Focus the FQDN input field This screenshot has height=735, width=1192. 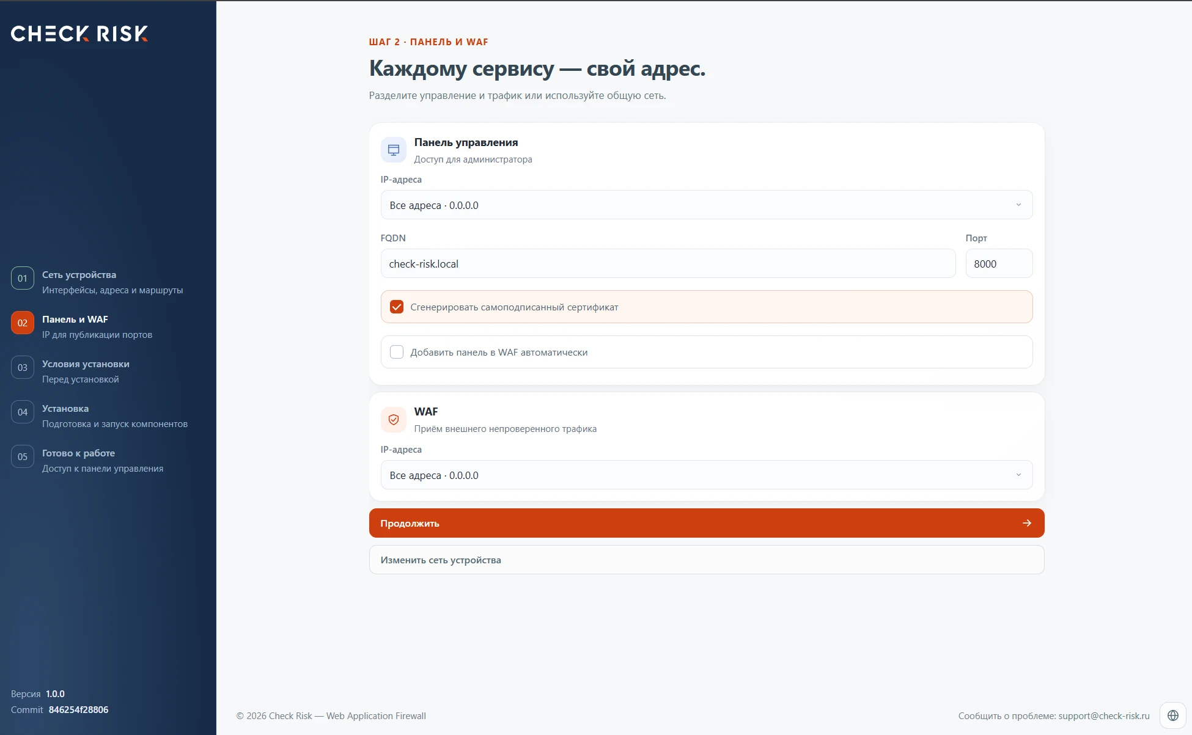(668, 263)
